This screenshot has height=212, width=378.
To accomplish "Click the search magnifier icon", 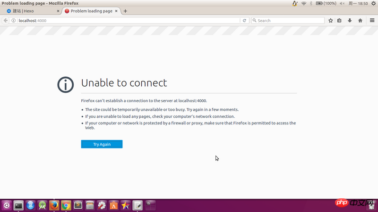I will pos(254,20).
